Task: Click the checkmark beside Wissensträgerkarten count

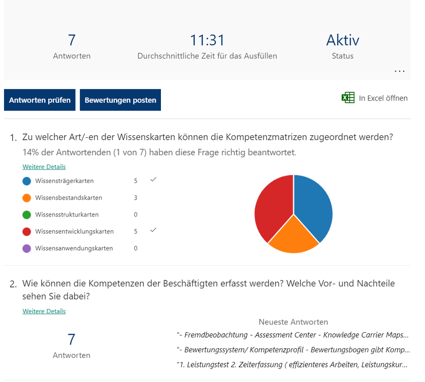Action: click(x=153, y=179)
